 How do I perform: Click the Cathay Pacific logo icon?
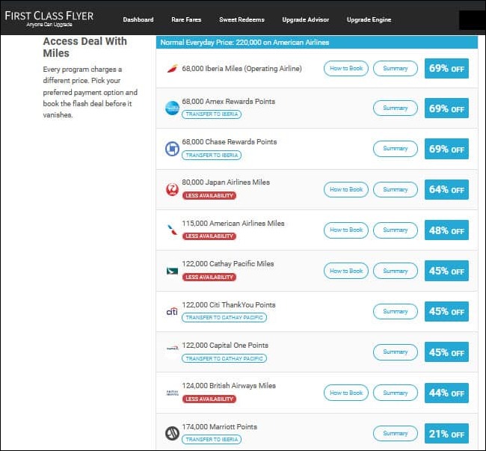coord(172,271)
